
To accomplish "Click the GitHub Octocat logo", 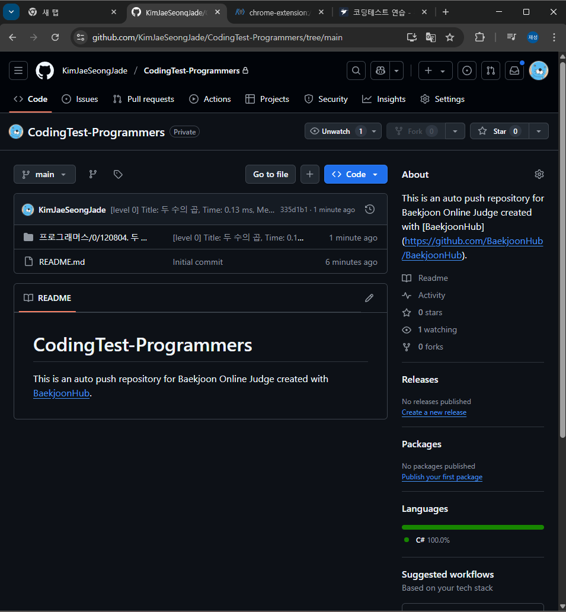I will pos(45,71).
